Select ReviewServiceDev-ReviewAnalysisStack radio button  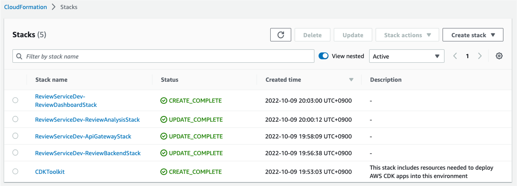(x=15, y=119)
